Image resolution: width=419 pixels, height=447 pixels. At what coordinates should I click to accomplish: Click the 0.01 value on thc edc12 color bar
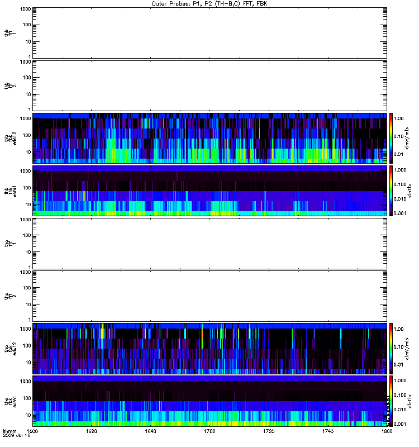point(398,365)
